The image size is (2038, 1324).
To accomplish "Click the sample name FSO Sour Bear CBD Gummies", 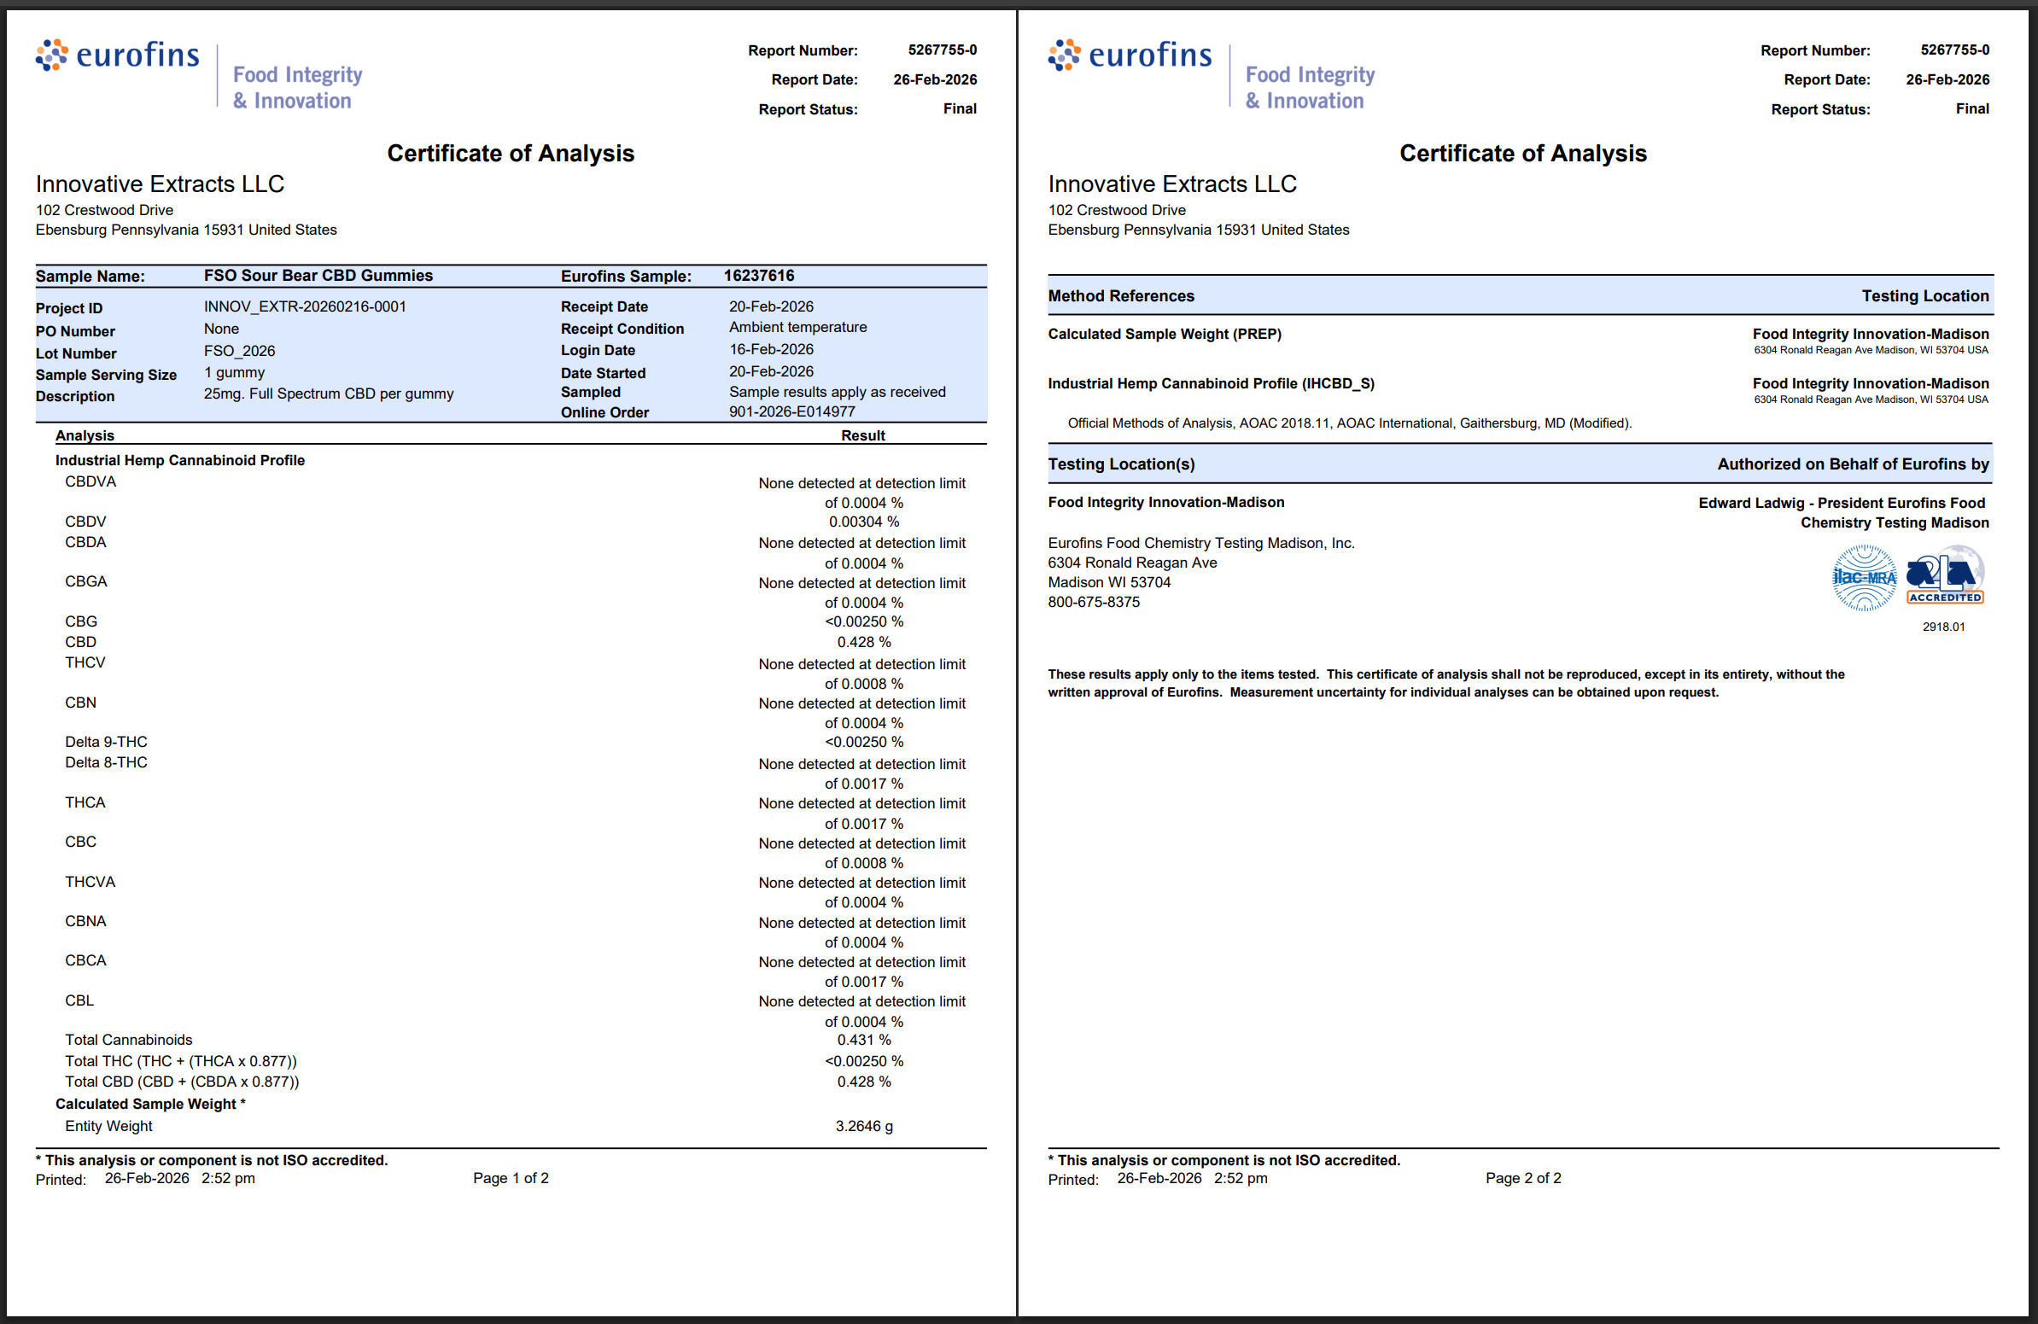I will [318, 276].
